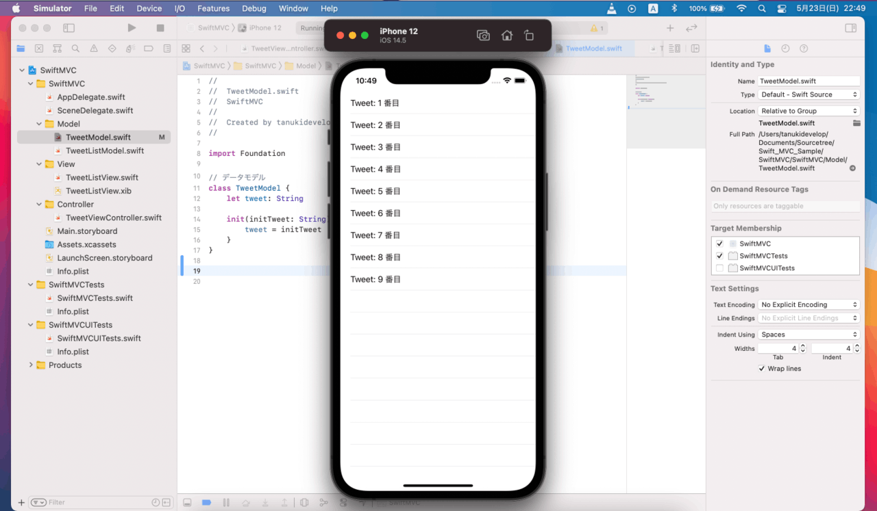The height and width of the screenshot is (511, 877).
Task: Show the Issue navigator
Action: 94,49
